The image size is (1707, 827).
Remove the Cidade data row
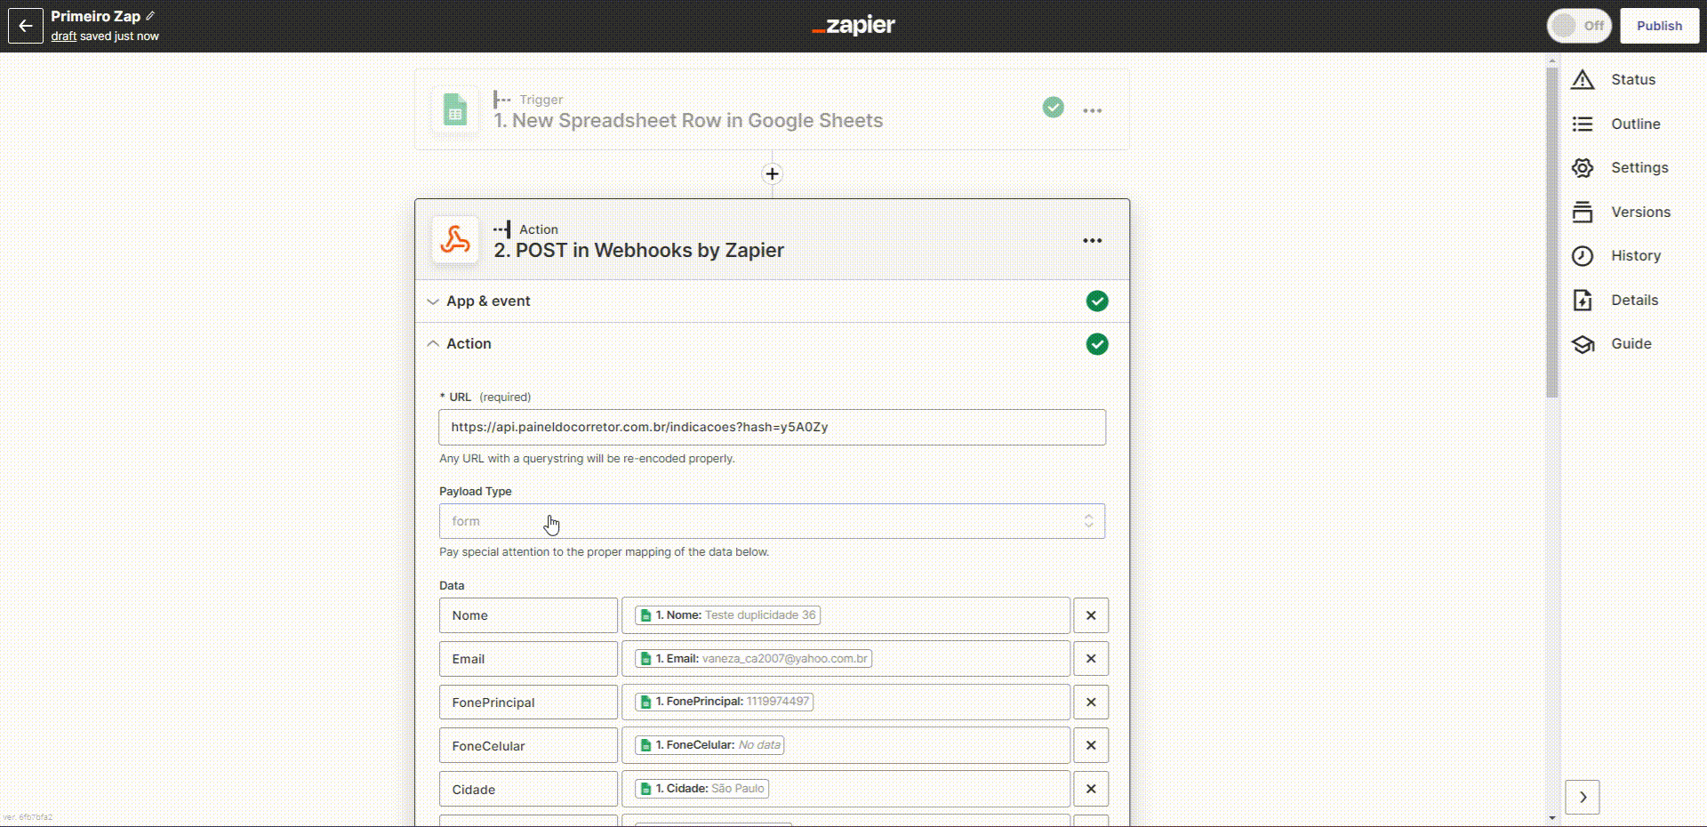pos(1091,789)
